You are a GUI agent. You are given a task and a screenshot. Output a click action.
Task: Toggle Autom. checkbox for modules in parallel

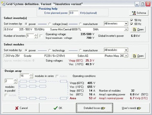[x=6, y=95]
